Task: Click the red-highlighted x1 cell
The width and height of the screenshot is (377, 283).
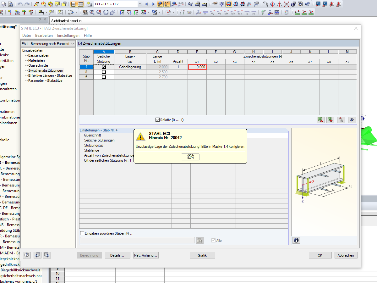Action: tap(197, 67)
